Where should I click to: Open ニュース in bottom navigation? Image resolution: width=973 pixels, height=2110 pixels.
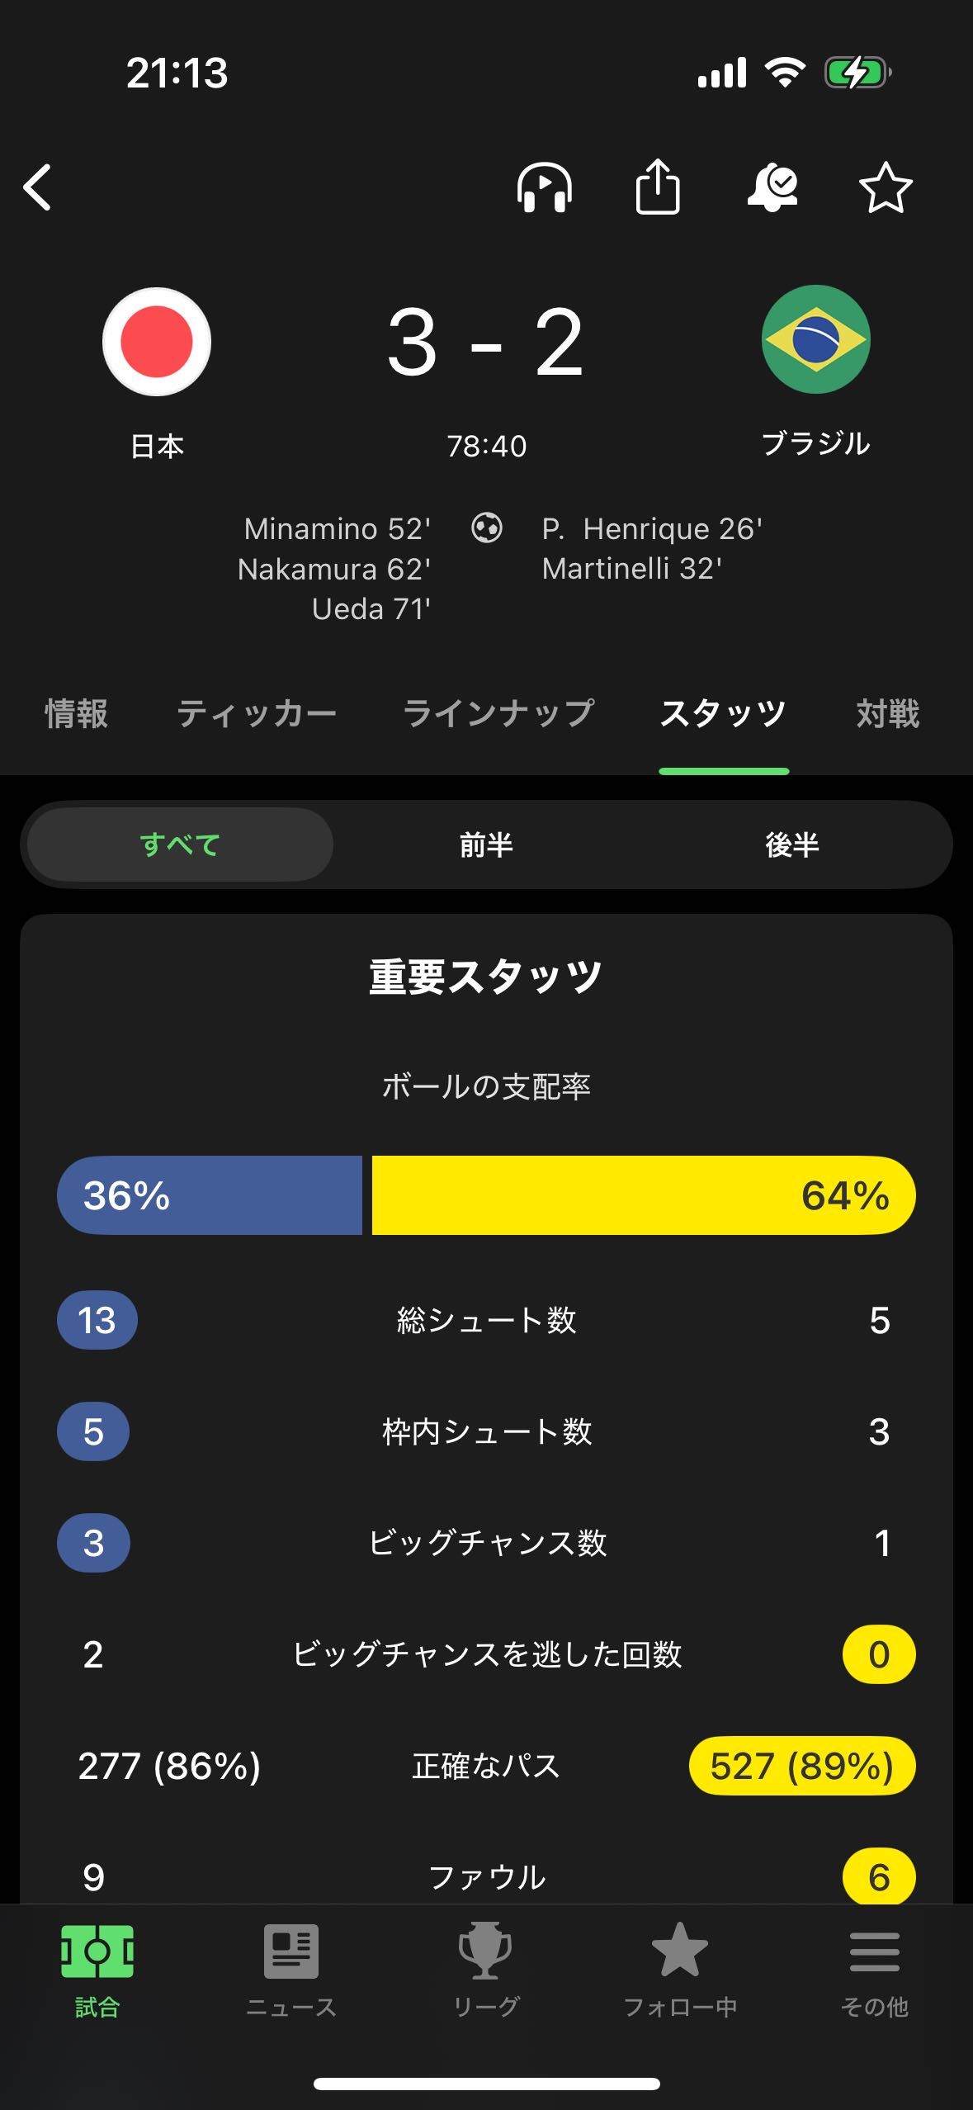click(x=291, y=1968)
